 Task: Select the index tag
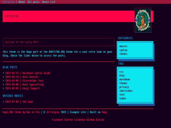pos(123,98)
